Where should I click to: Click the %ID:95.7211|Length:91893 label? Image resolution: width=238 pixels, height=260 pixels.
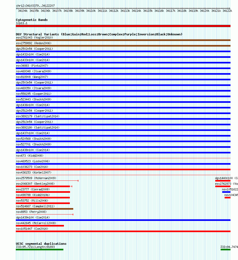tap(35, 247)
